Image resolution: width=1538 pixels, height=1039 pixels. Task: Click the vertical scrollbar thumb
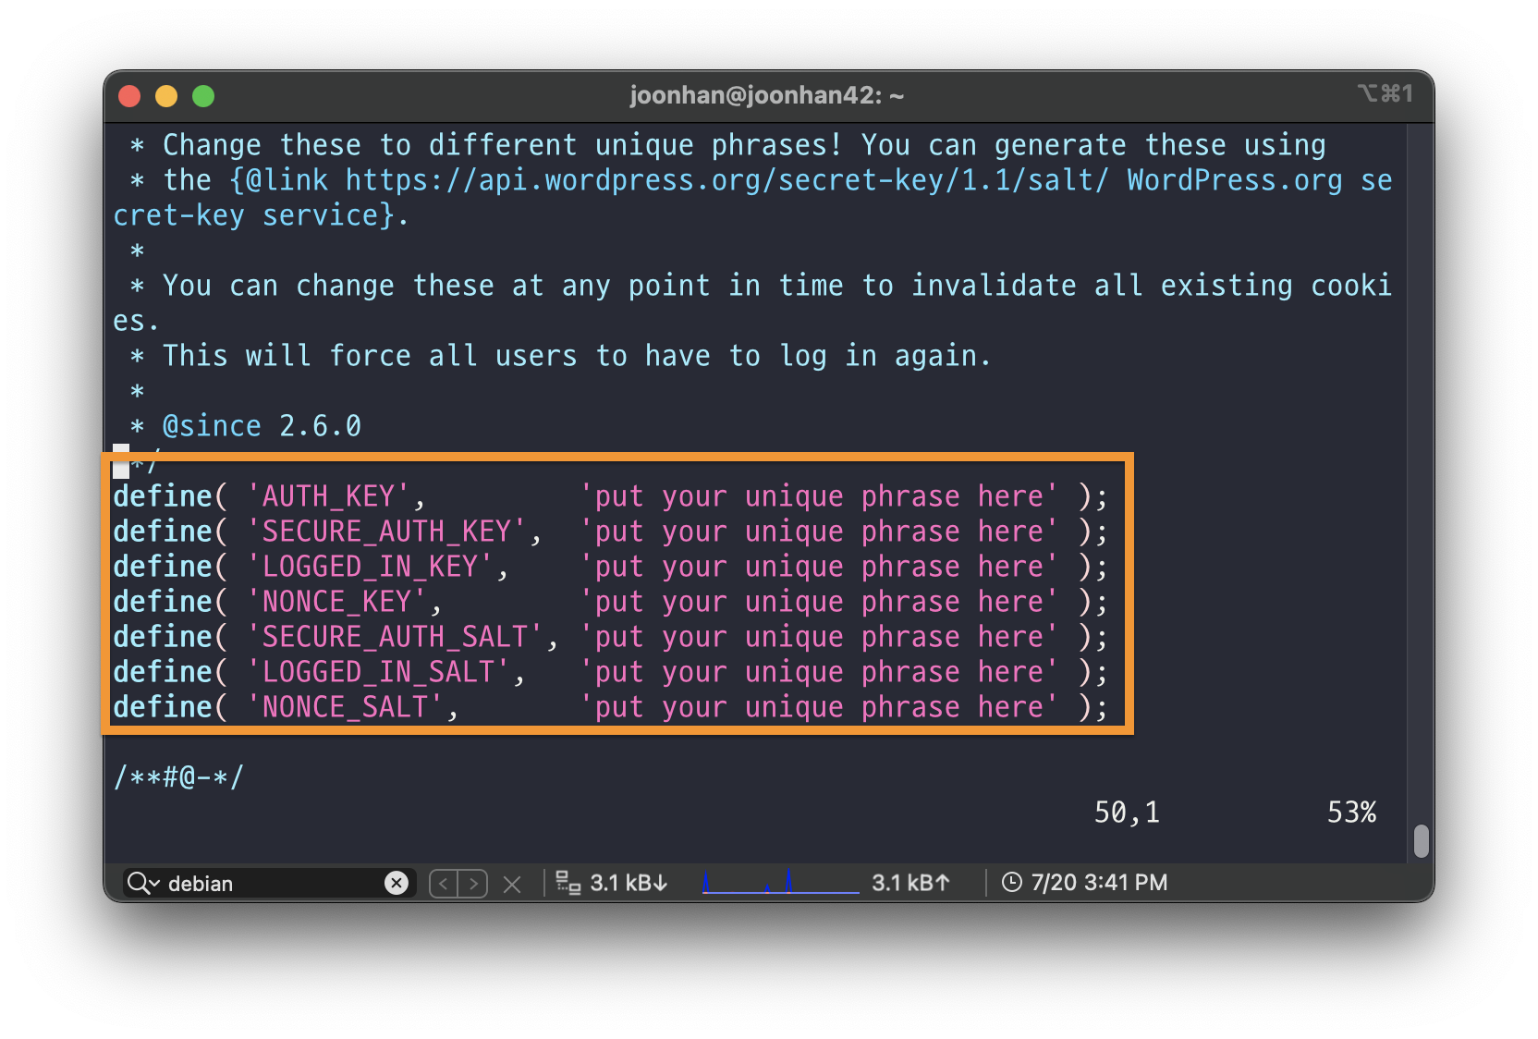(x=1422, y=841)
